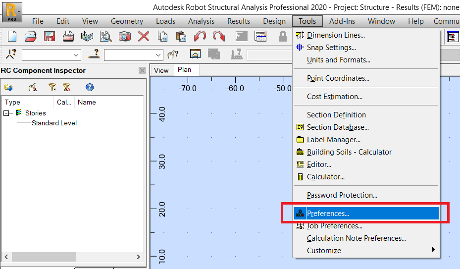
Task: Open Cost Estimation... entry
Action: click(366, 96)
